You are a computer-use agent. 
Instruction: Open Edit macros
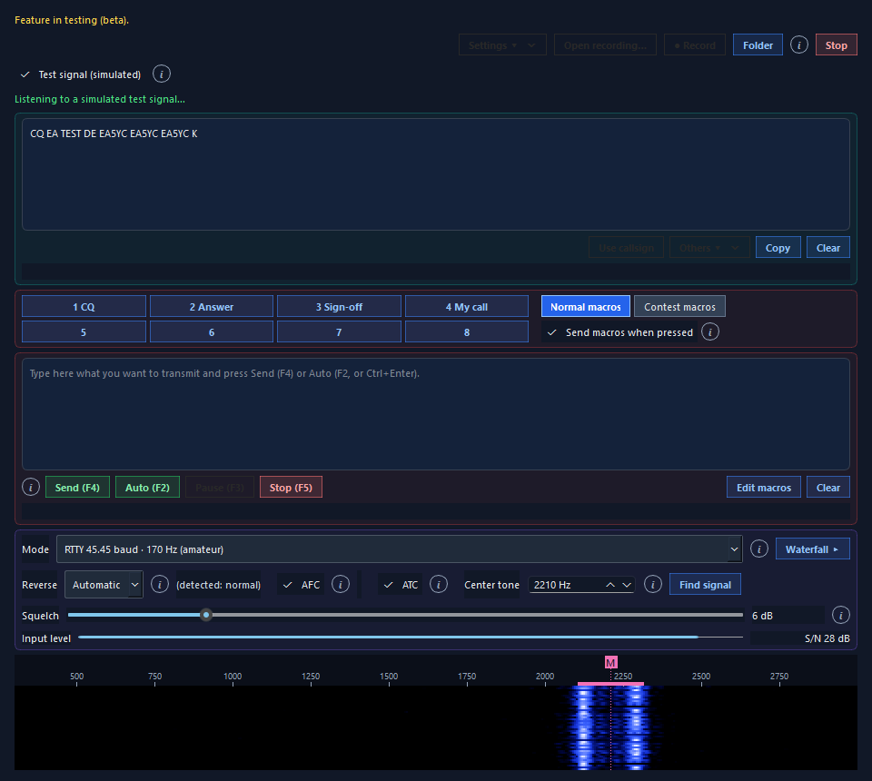[764, 488]
